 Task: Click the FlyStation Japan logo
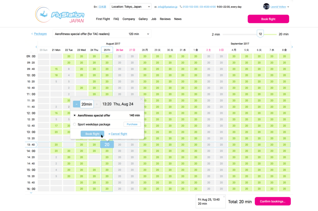coord(60,15)
